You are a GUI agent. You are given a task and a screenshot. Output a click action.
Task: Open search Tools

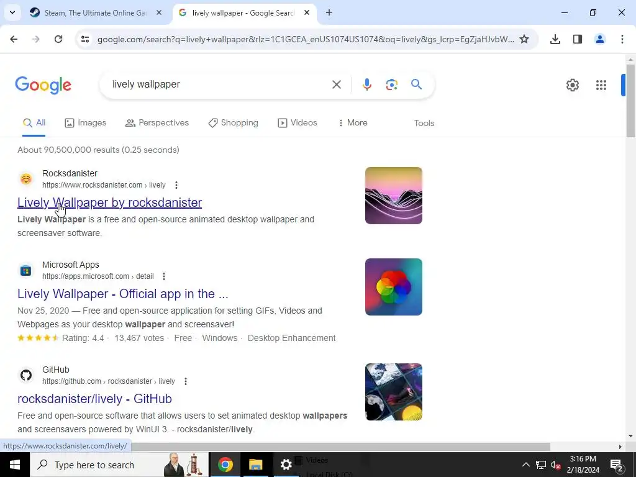[x=424, y=123]
